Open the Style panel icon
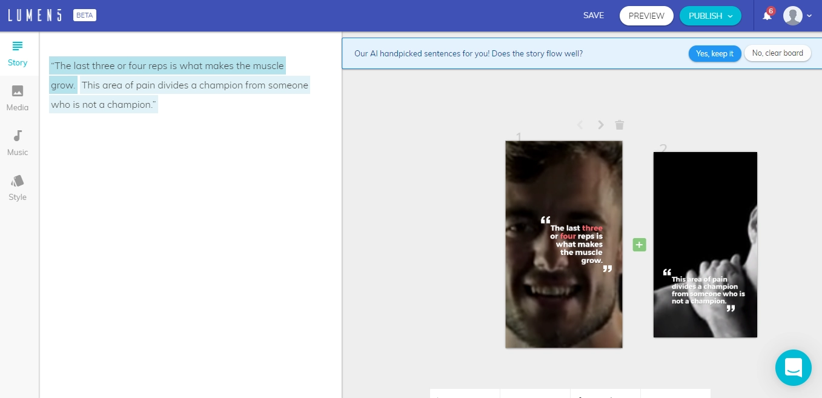Image resolution: width=822 pixels, height=398 pixels. click(18, 181)
